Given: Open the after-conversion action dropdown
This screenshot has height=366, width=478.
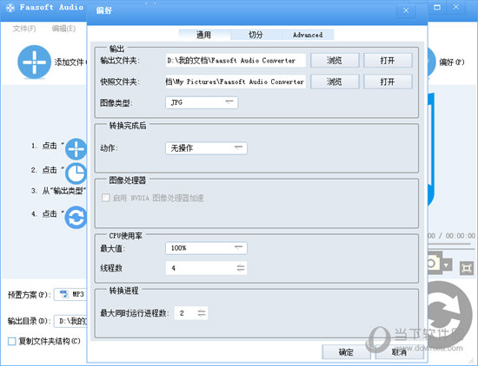Looking at the screenshot, I should point(206,148).
